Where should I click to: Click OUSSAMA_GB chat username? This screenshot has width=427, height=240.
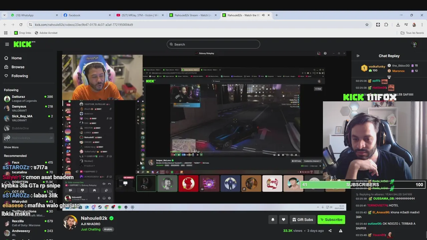[x=384, y=199]
